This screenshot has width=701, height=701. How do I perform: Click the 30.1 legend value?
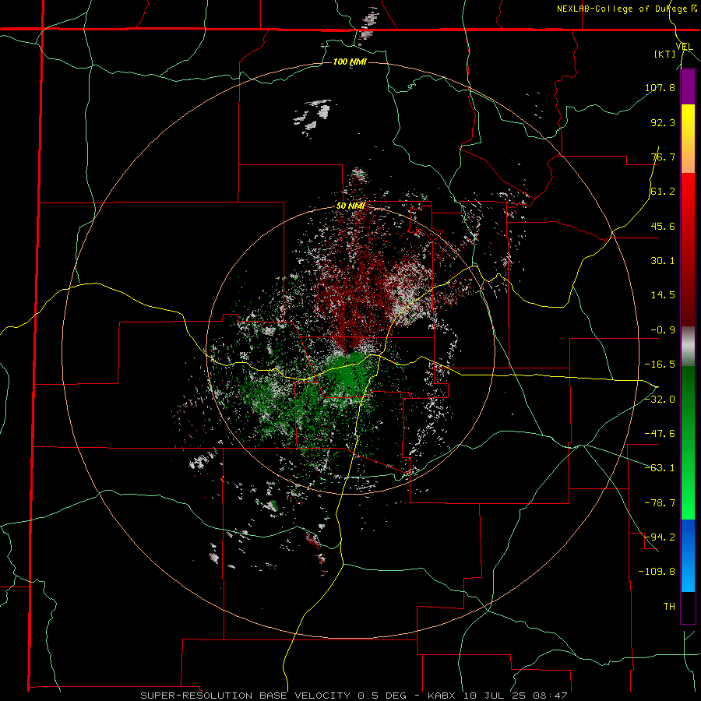pyautogui.click(x=663, y=261)
